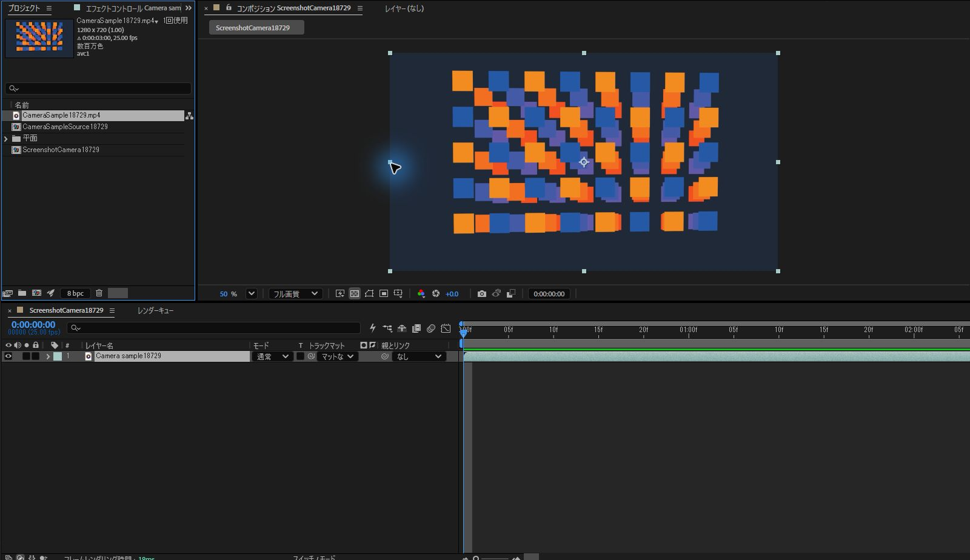
Task: Click the +0.0 exposure value
Action: tap(452, 294)
